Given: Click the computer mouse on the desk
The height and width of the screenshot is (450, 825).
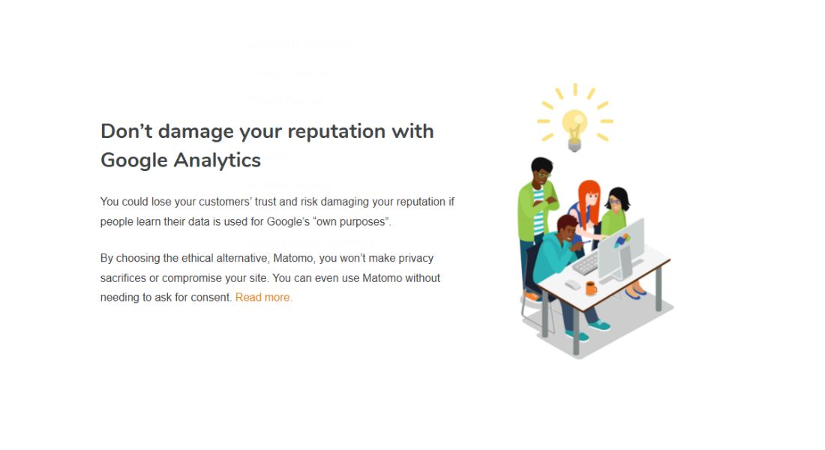Looking at the screenshot, I should (x=572, y=285).
